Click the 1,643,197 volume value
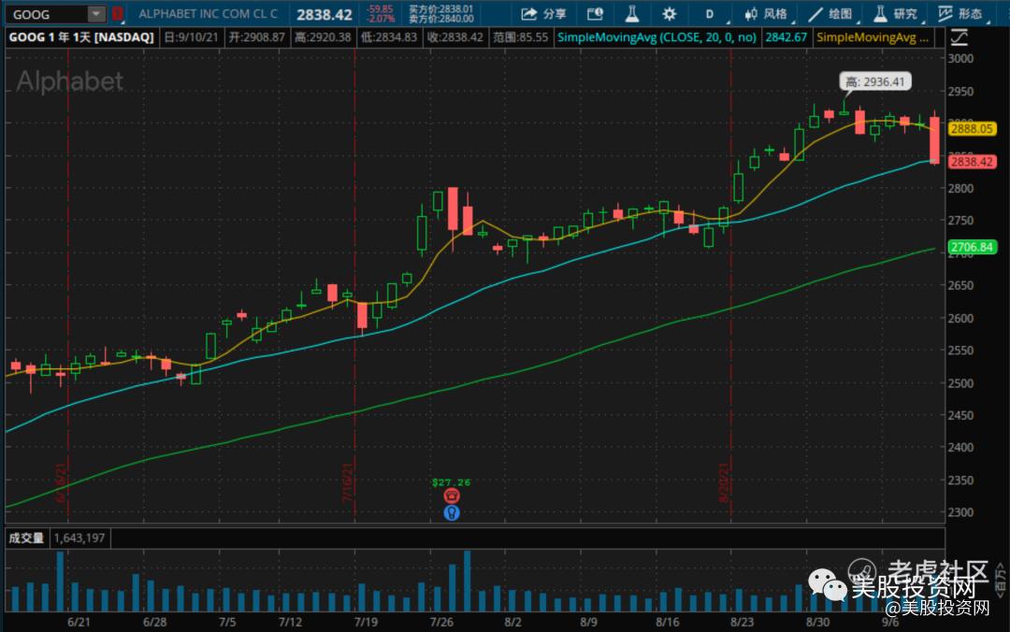This screenshot has width=1010, height=632. click(79, 538)
